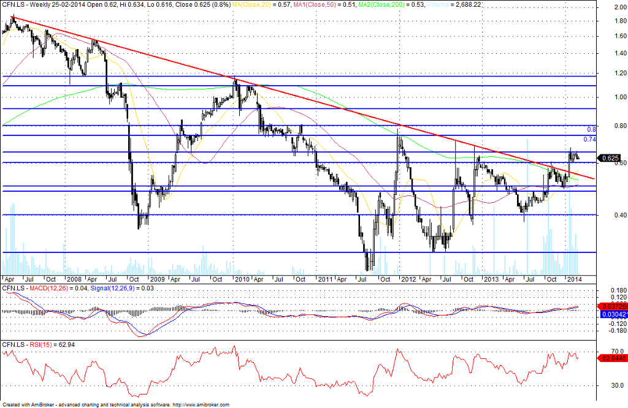Click the 0.8 resistance level label
The width and height of the screenshot is (628, 408).
click(x=592, y=129)
